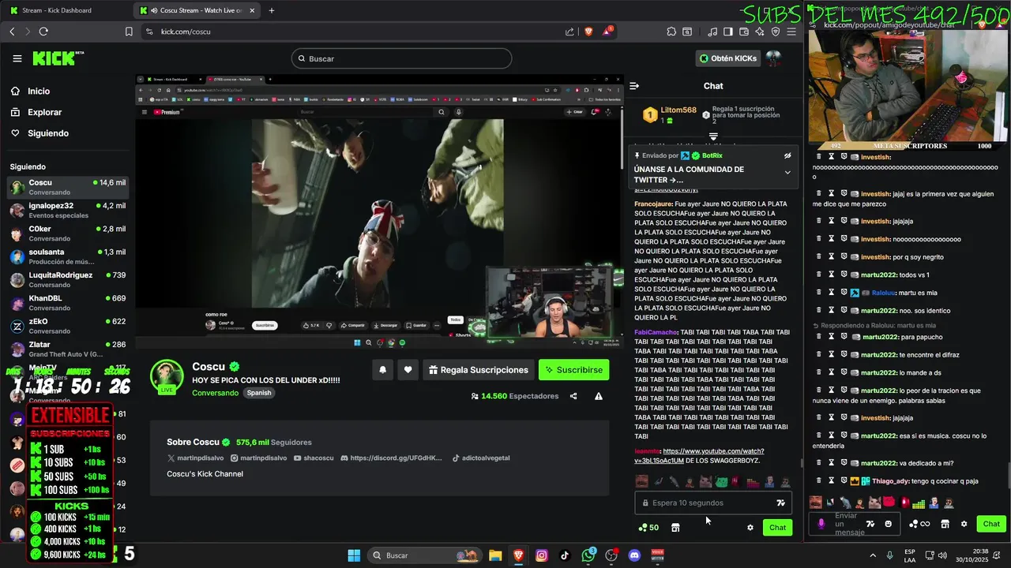Expand the pinned BotRix message chevron

click(787, 173)
